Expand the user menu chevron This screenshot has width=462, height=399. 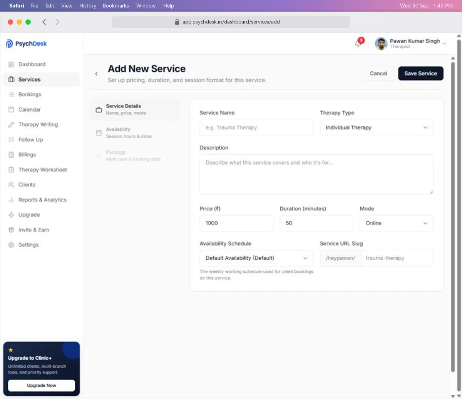(444, 44)
